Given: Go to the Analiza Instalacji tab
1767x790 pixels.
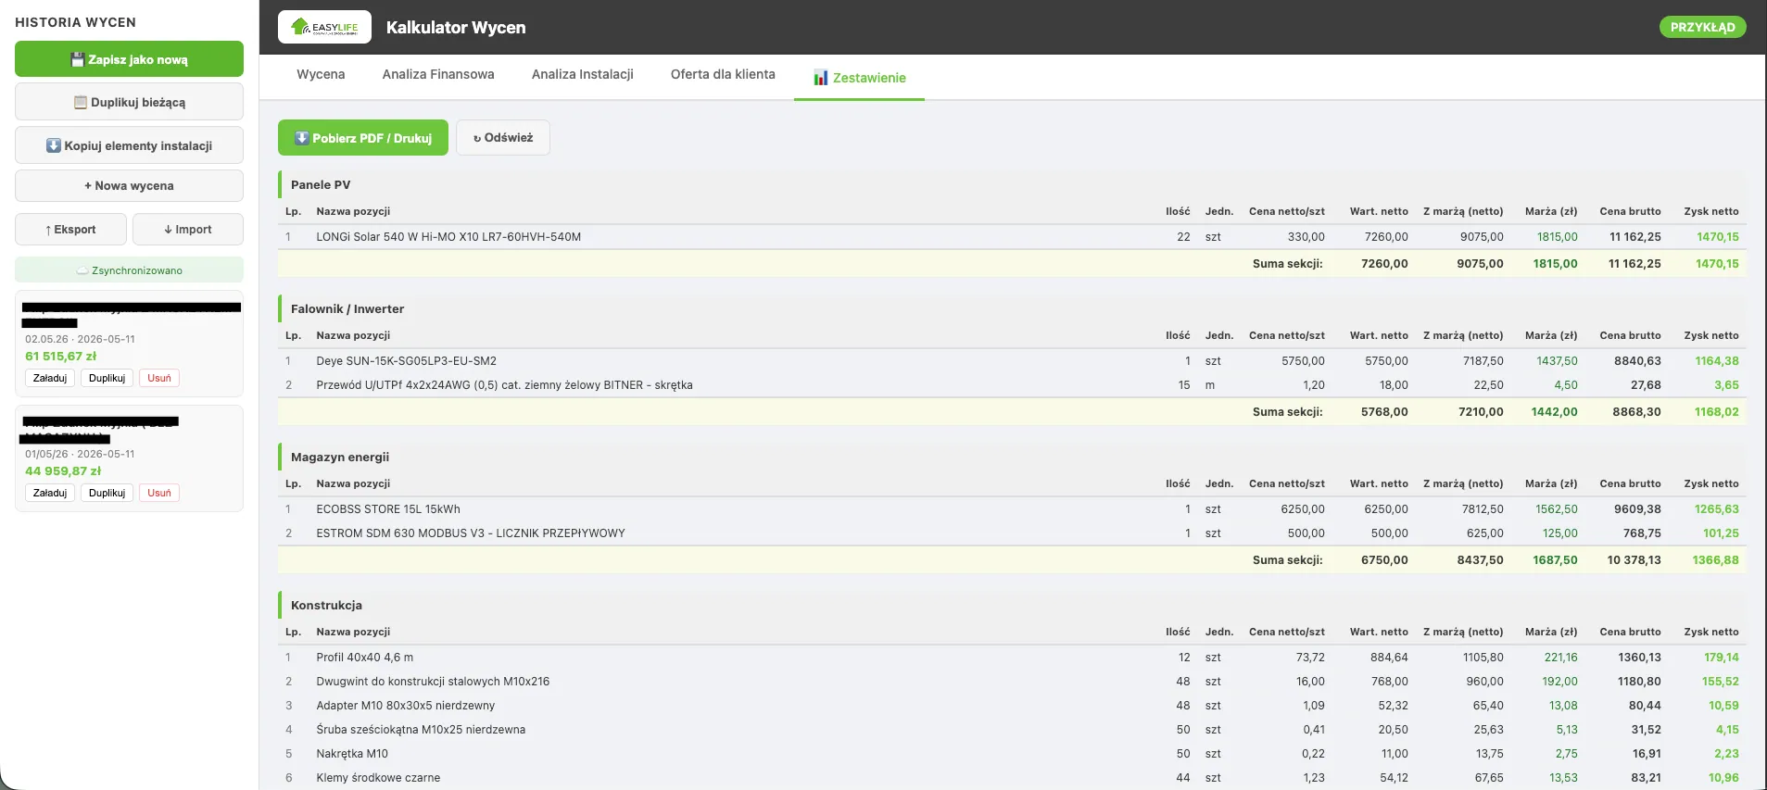Looking at the screenshot, I should pyautogui.click(x=583, y=74).
